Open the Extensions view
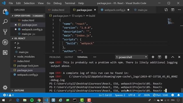This screenshot has width=183, height=103. click(5, 52)
